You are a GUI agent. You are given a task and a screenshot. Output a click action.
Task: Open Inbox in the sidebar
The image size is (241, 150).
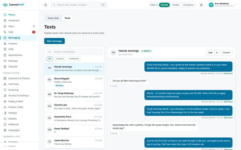tap(19, 26)
